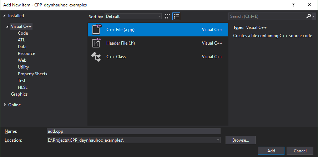Click the "C++ Class" label
This screenshot has height=157, width=318.
click(116, 57)
